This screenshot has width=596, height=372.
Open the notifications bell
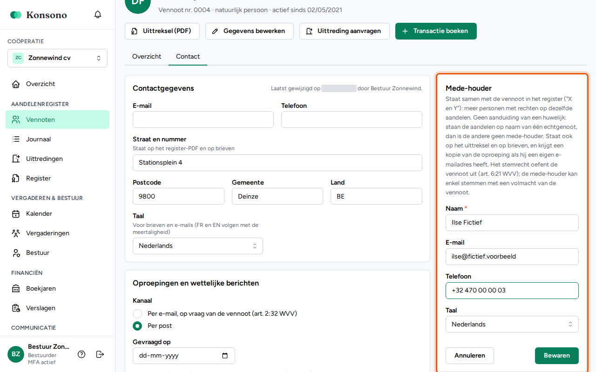click(x=98, y=14)
